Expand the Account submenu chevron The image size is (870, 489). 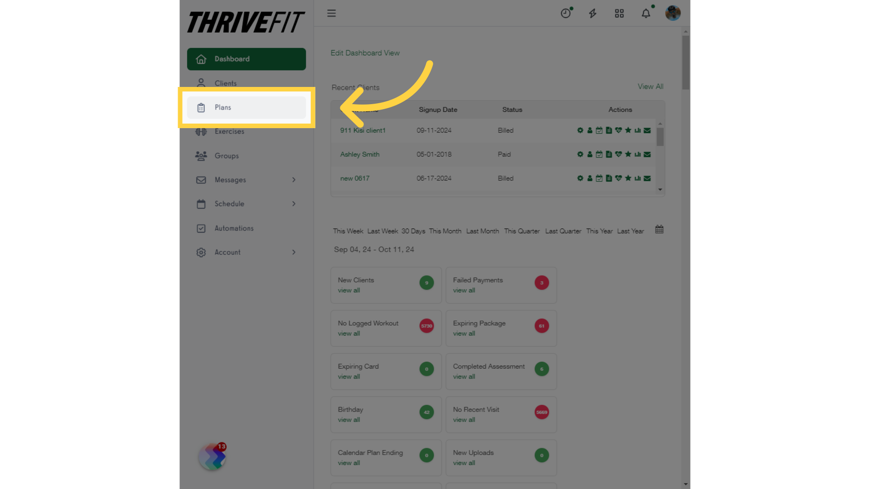(294, 252)
